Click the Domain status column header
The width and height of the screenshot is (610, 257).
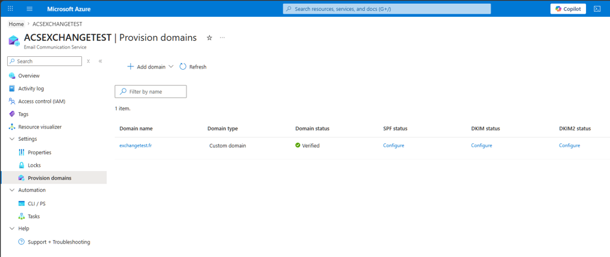(312, 128)
